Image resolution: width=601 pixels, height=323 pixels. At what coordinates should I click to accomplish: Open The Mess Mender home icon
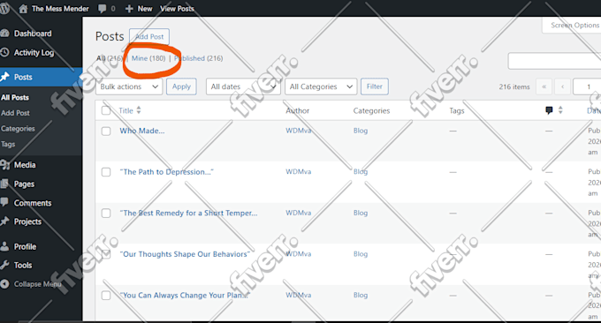[x=23, y=9]
